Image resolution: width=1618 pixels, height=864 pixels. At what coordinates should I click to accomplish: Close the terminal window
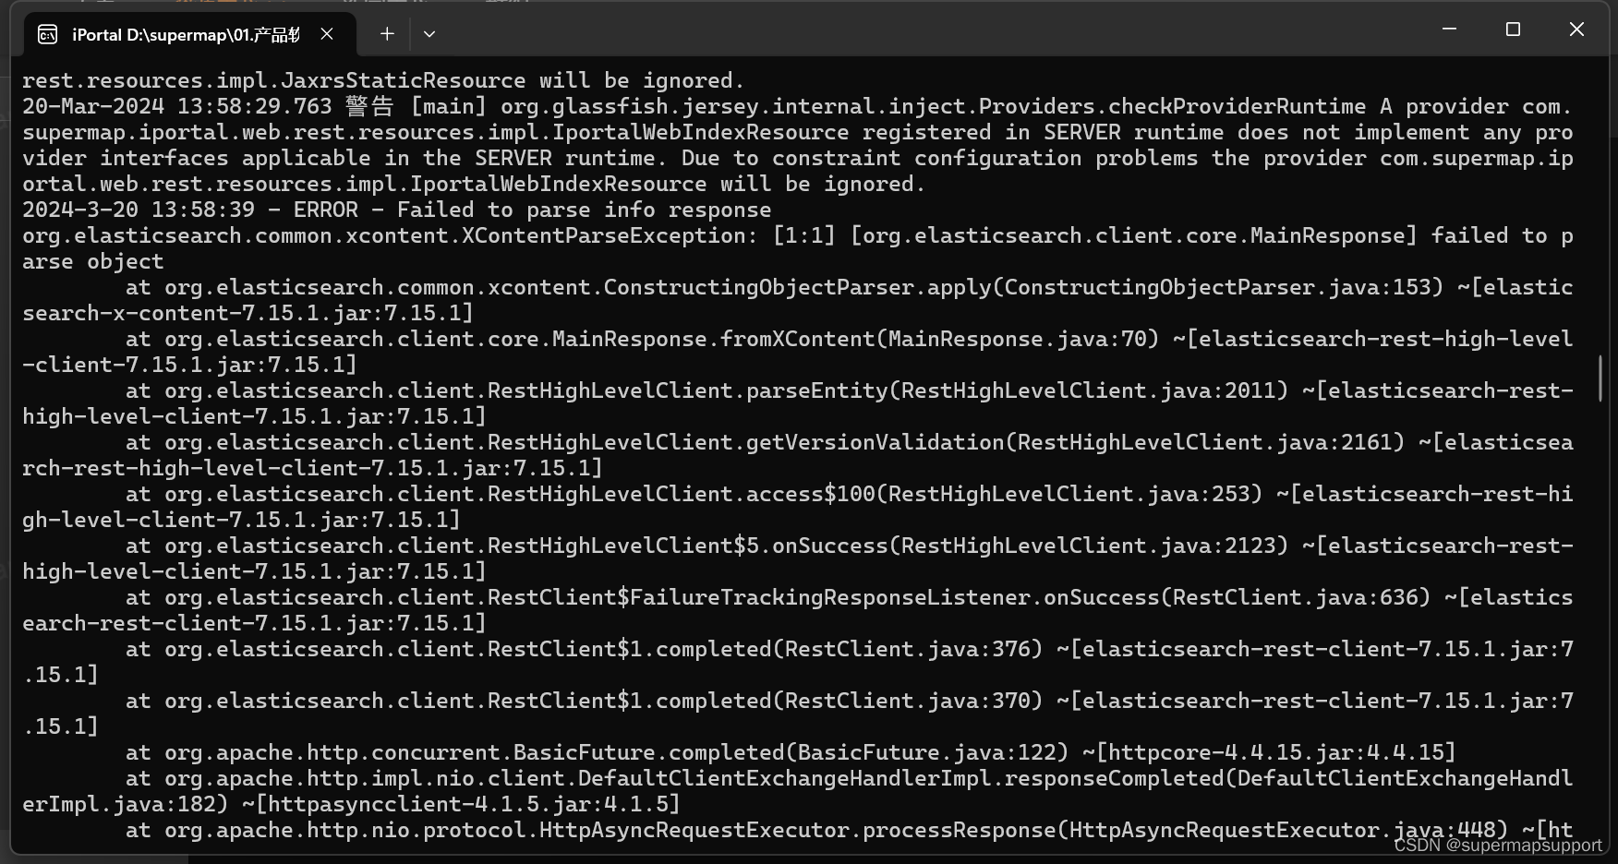[1576, 30]
